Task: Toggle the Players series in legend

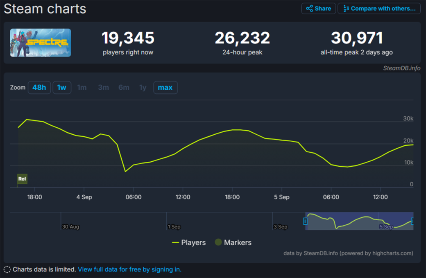Action: click(189, 242)
